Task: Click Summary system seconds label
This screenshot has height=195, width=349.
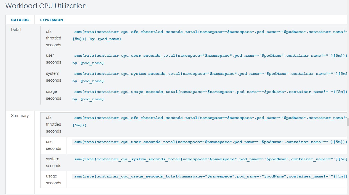Action: coord(53,162)
